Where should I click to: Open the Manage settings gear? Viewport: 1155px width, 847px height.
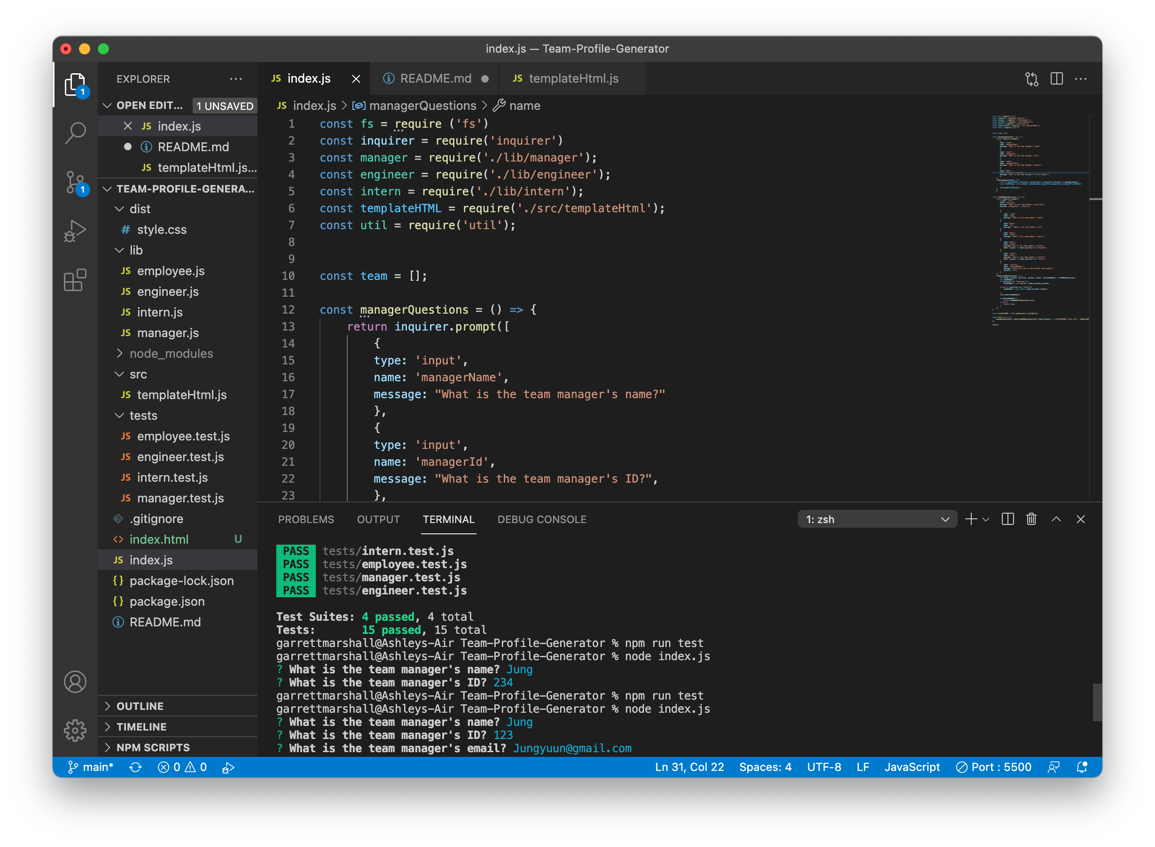[x=76, y=730]
